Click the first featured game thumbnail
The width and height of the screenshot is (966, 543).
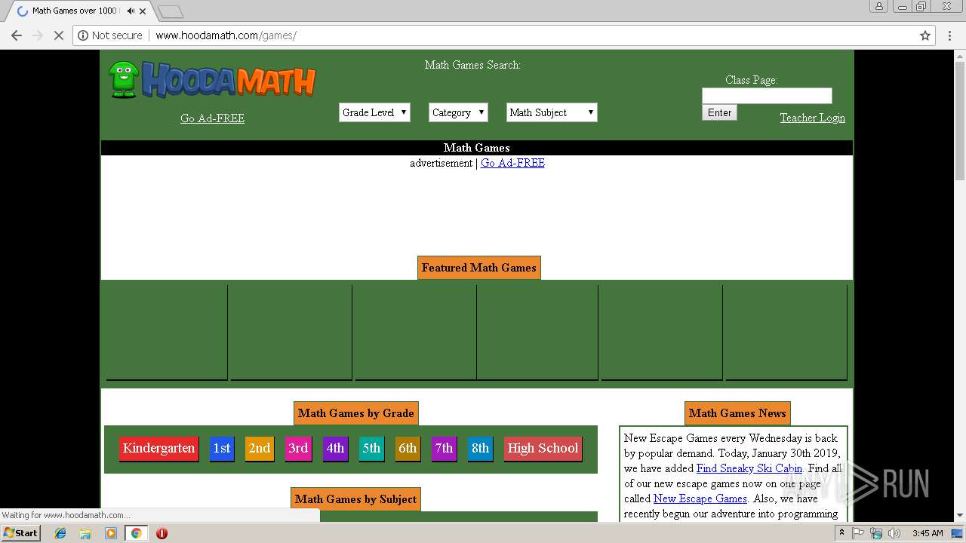167,332
